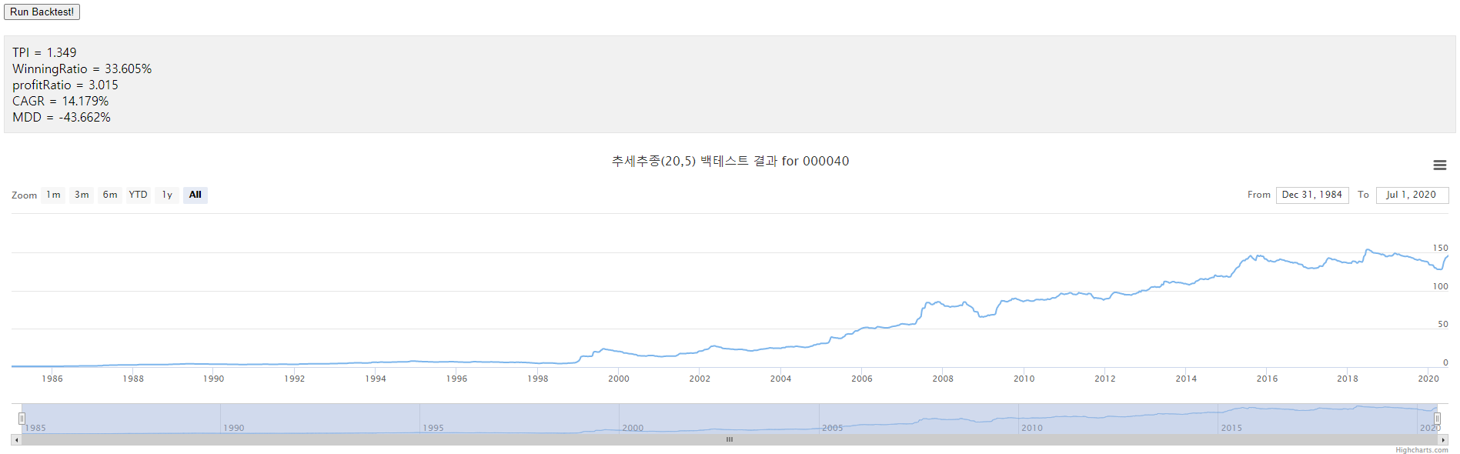The width and height of the screenshot is (1460, 454).
Task: Select the 1y zoom range
Action: [x=167, y=195]
